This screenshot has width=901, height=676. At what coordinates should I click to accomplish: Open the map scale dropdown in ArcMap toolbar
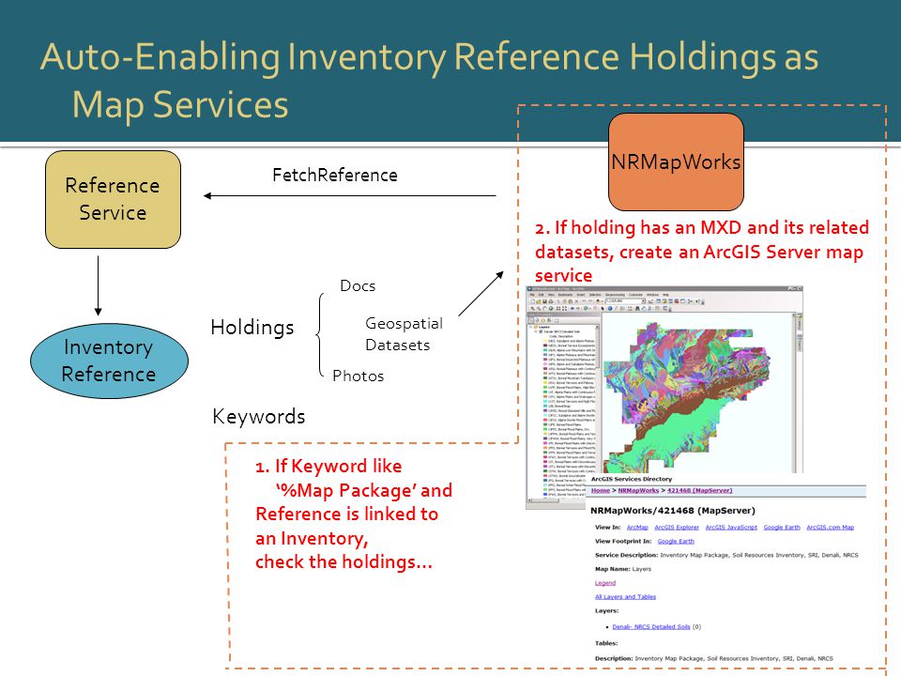click(626, 301)
